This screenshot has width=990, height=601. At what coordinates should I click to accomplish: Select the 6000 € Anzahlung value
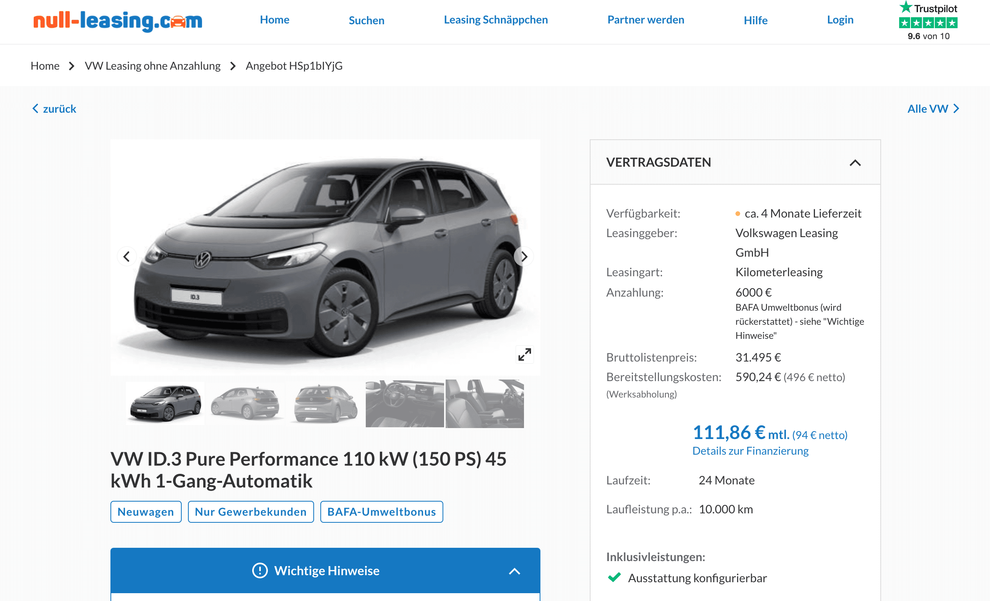(x=753, y=292)
